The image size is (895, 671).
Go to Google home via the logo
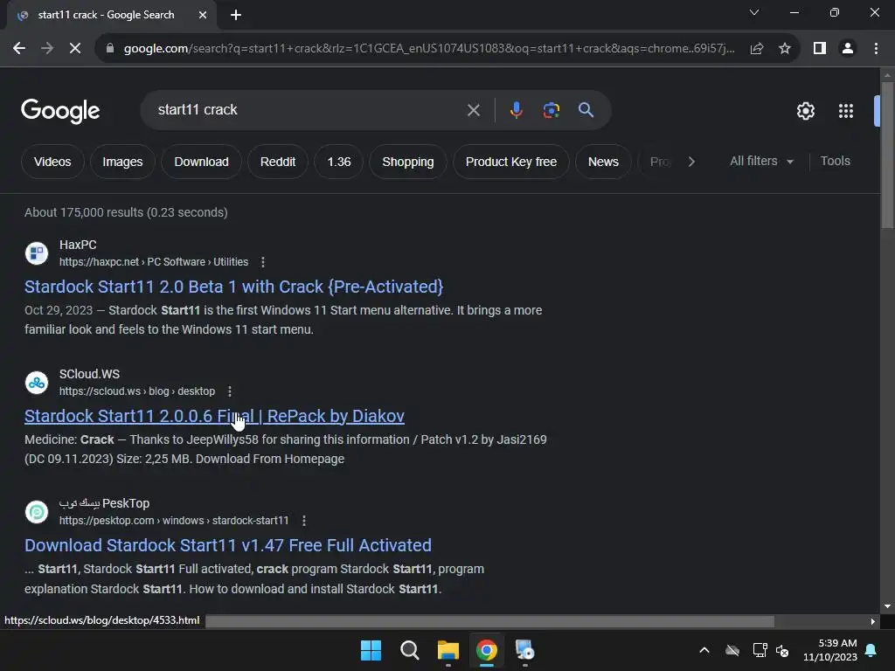tap(60, 110)
